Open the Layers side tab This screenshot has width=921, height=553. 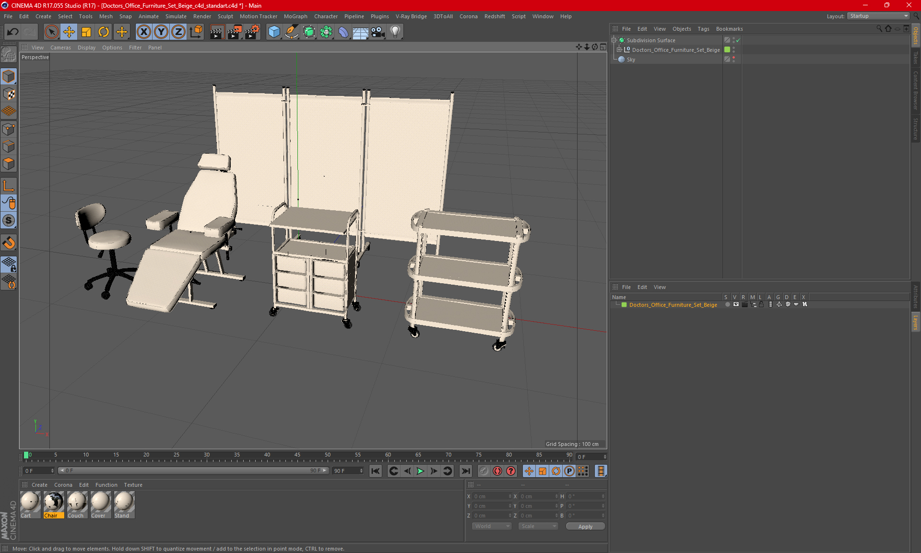pos(915,322)
